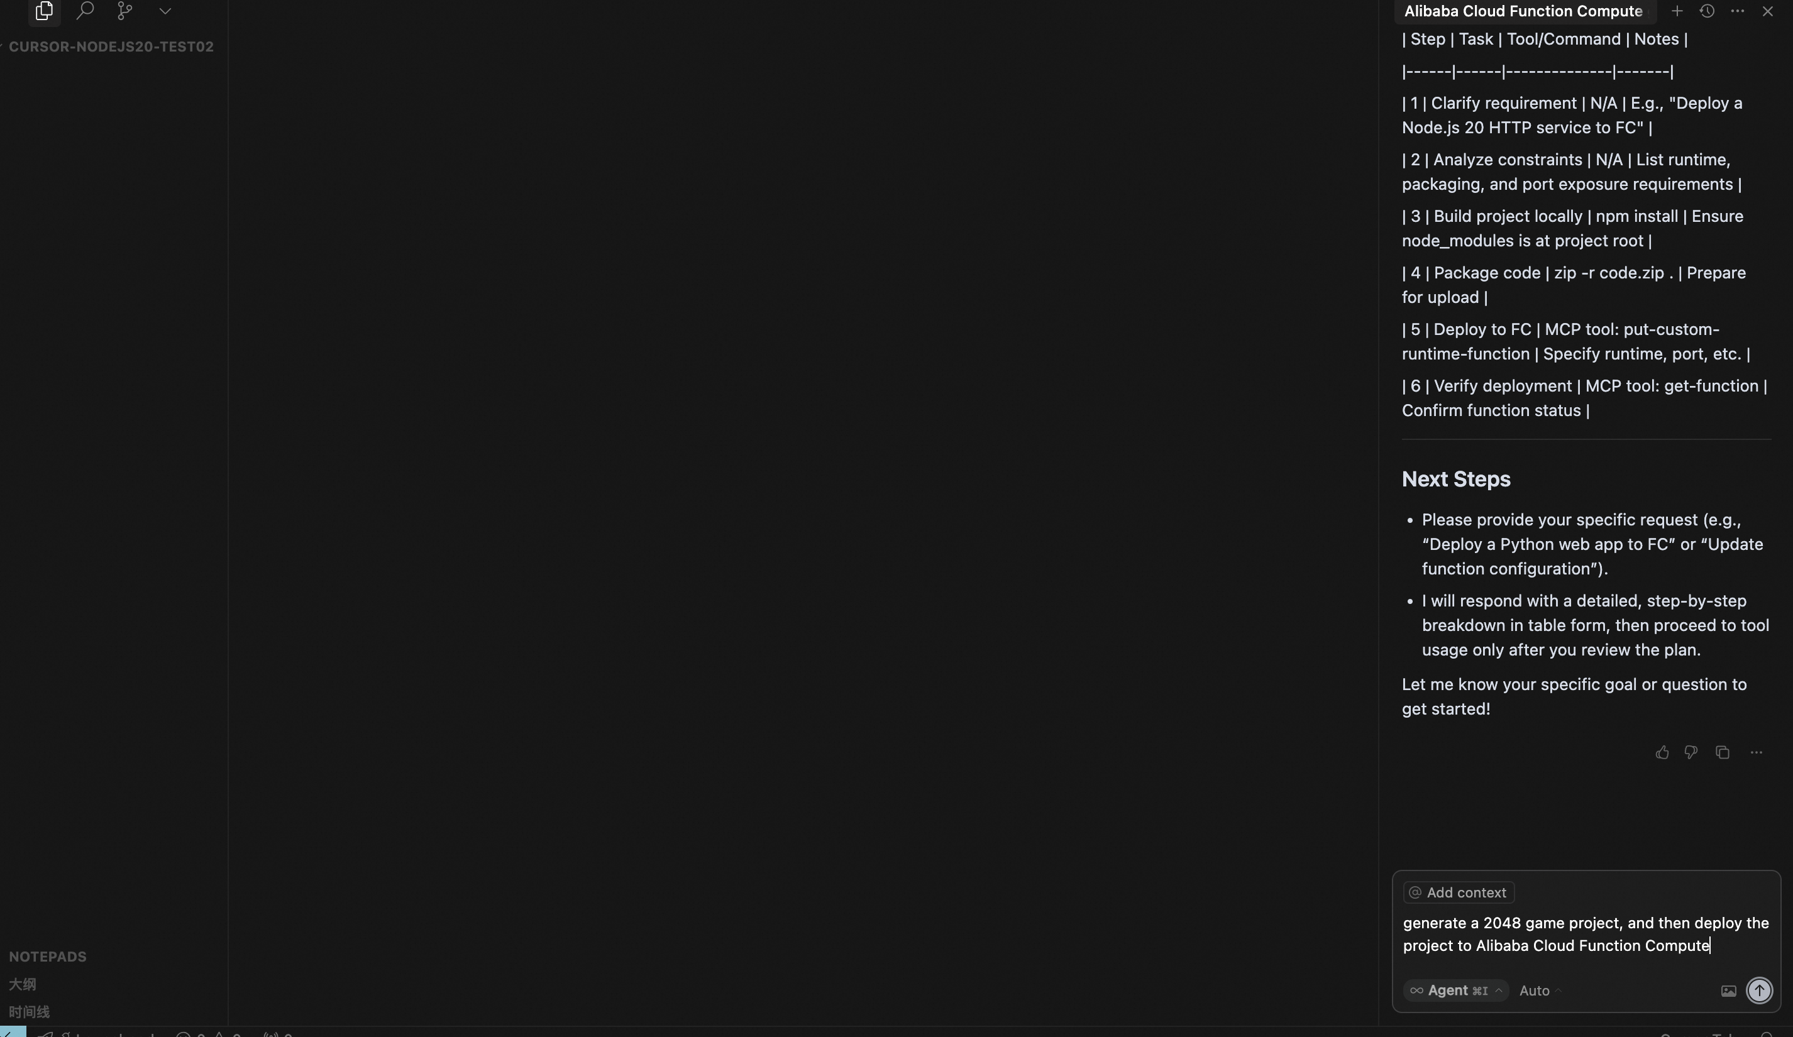Click into the chat prompt text field
Screen dimensions: 1793x1037
[1586, 935]
